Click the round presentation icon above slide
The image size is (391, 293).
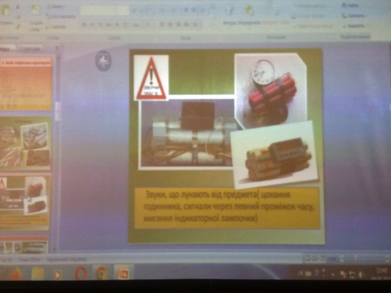(x=103, y=60)
